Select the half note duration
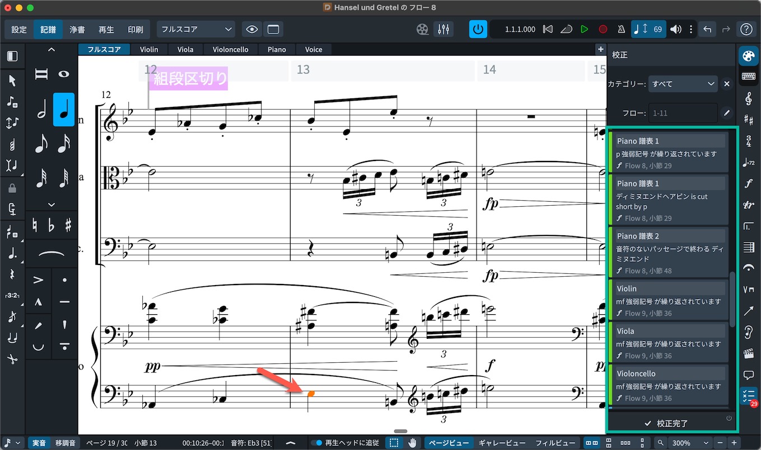Viewport: 761px width, 450px height. 41,110
